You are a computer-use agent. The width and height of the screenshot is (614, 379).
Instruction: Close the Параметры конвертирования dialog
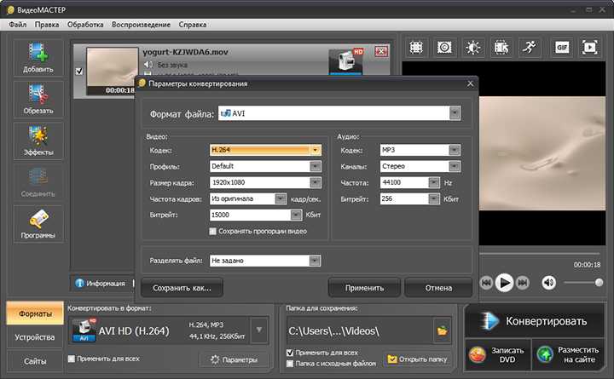[470, 83]
